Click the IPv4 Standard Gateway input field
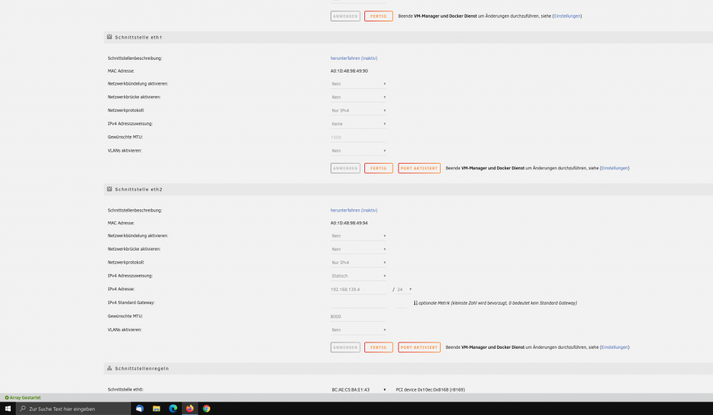 click(359, 303)
